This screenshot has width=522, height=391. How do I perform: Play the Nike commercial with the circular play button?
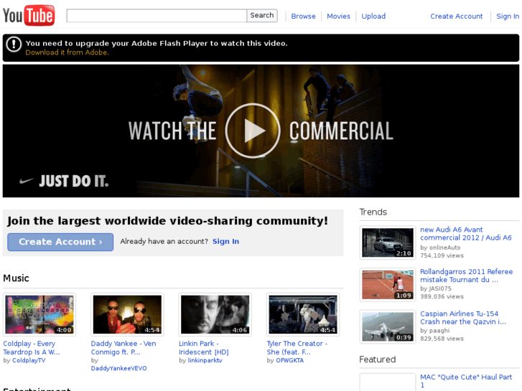252,131
